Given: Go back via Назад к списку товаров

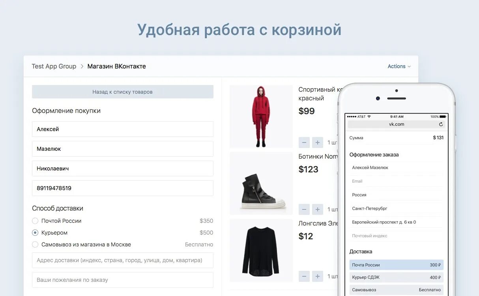Looking at the screenshot, I should pyautogui.click(x=123, y=92).
